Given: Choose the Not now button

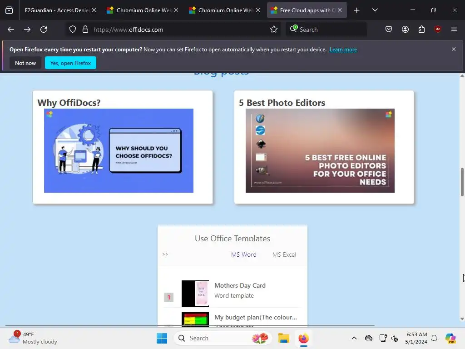Looking at the screenshot, I should click(x=25, y=63).
